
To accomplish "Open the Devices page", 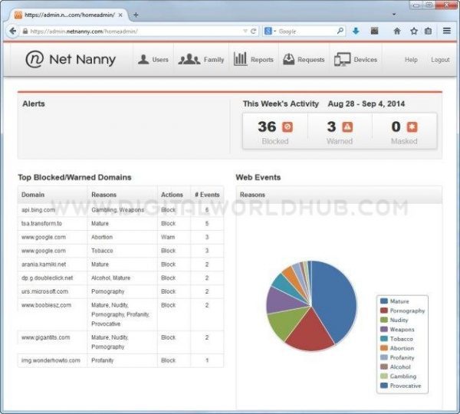I will pos(356,60).
